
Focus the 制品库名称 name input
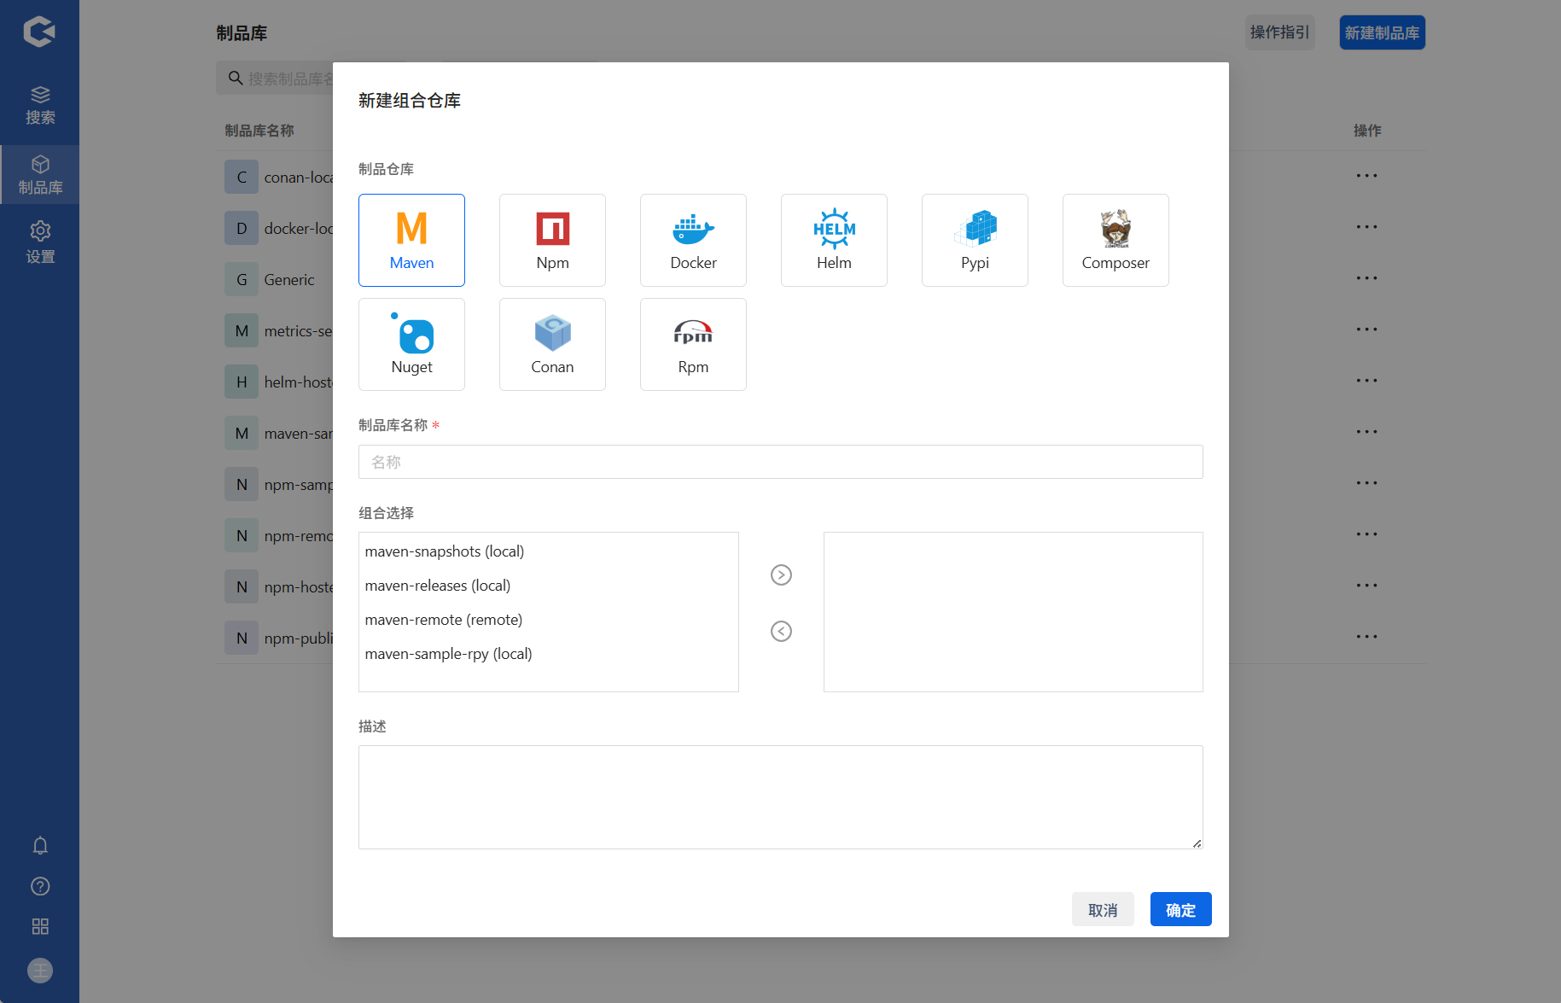click(780, 462)
